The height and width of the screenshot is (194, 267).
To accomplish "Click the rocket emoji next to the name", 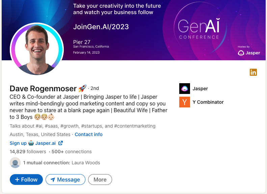I will click(x=82, y=88).
